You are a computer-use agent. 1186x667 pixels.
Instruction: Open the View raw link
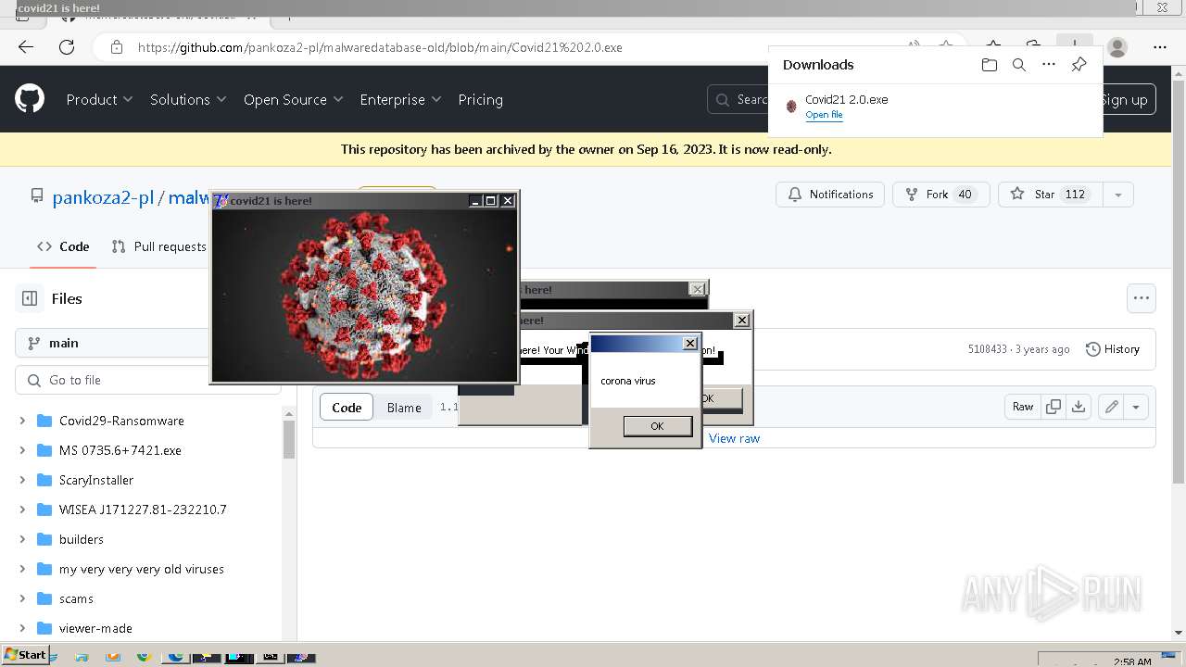coord(734,438)
